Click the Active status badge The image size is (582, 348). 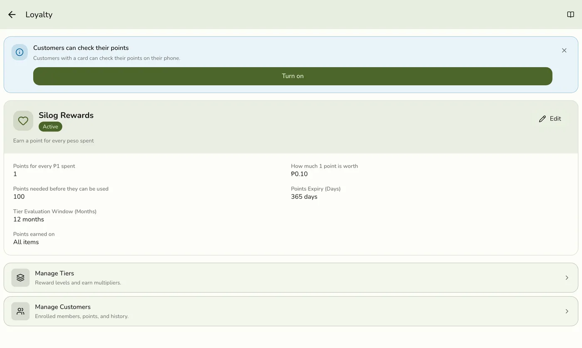(50, 127)
